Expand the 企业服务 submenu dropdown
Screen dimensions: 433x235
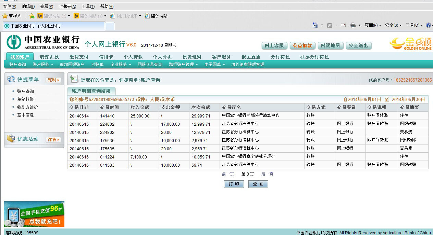pyautogui.click(x=121, y=65)
